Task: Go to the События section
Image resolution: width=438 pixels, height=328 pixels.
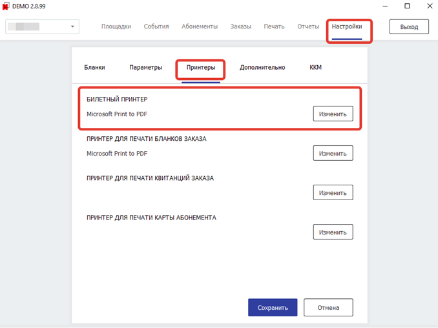Action: (156, 27)
